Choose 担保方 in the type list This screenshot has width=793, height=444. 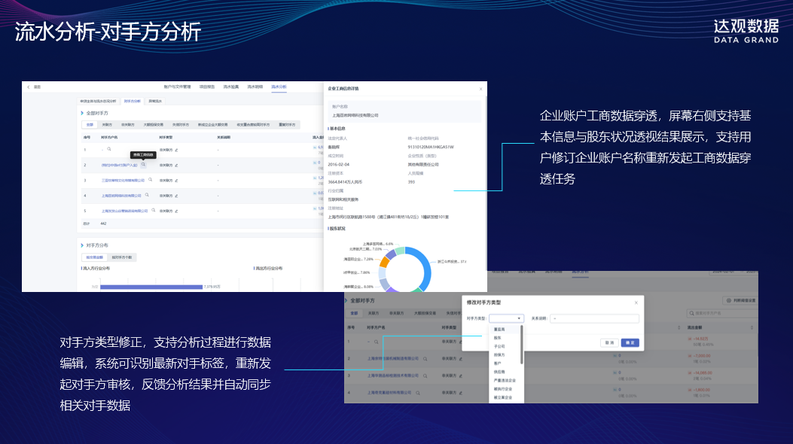tap(499, 354)
